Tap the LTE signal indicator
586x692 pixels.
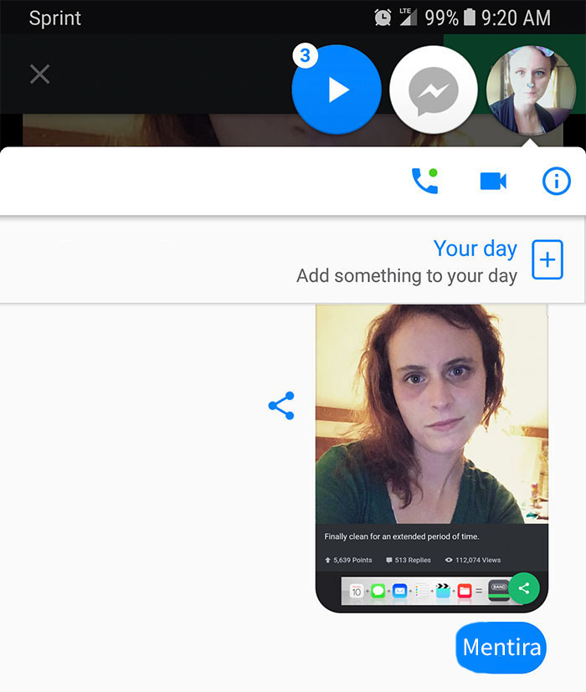pyautogui.click(x=408, y=17)
